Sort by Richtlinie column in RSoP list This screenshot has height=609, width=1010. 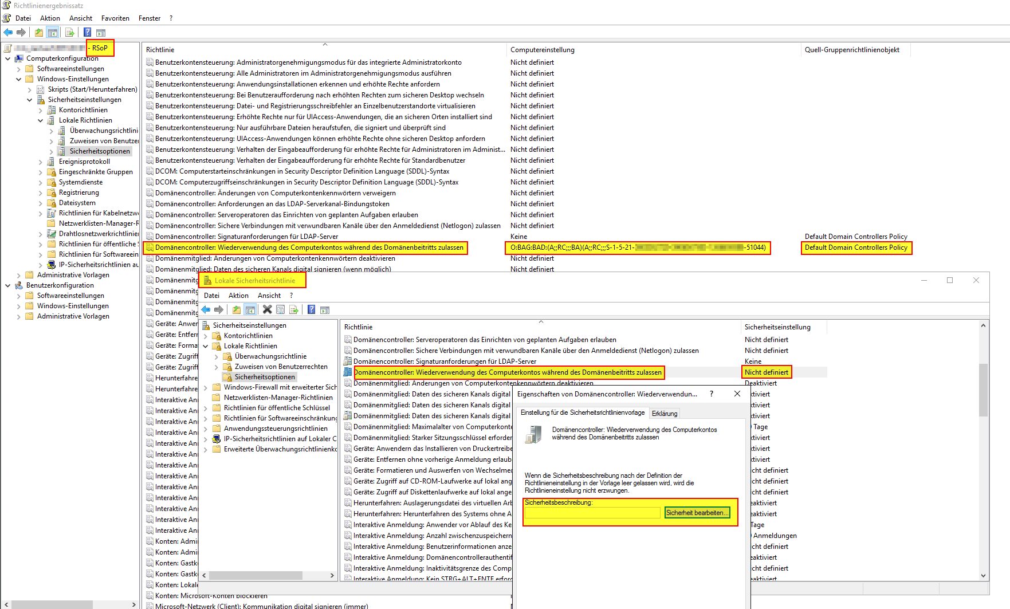[x=325, y=50]
